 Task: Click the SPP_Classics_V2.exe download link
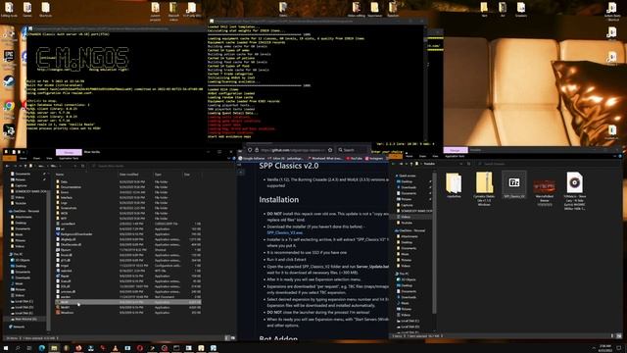click(285, 232)
